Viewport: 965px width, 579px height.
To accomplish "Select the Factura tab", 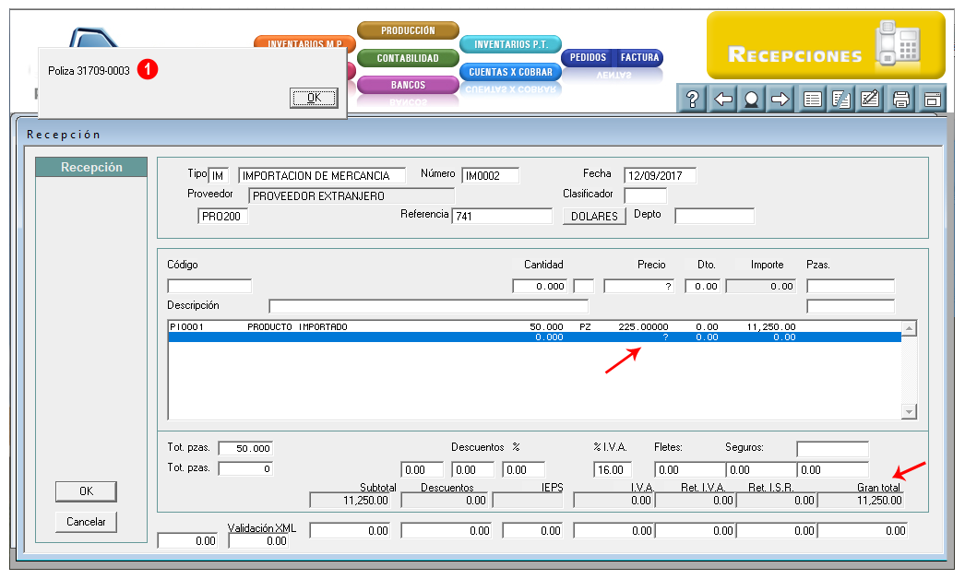I will 638,57.
